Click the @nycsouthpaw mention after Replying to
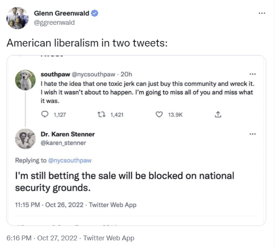 69,160
